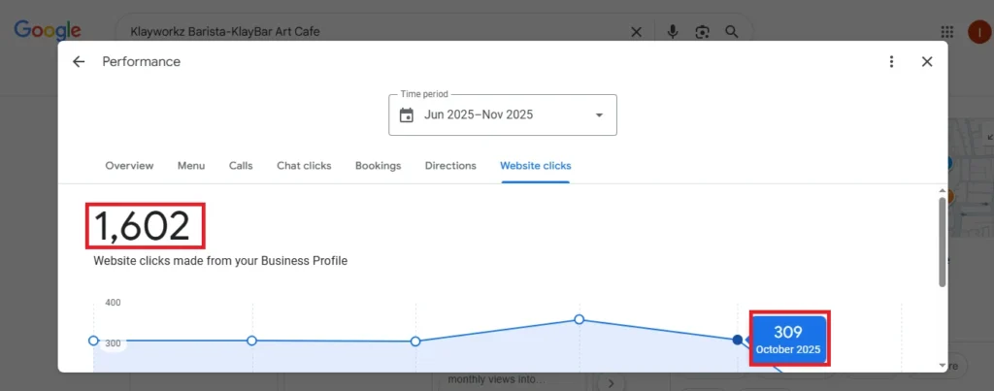Click the October 2025 data point
This screenshot has width=994, height=391.
click(x=738, y=340)
